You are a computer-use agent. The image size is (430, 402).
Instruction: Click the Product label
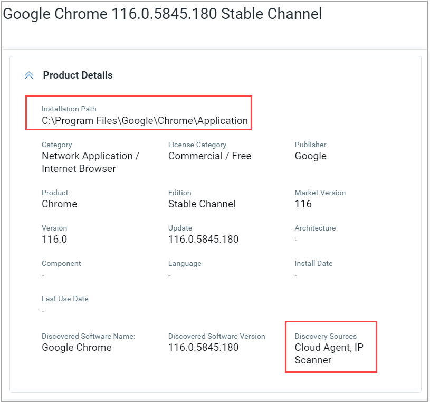pos(55,193)
